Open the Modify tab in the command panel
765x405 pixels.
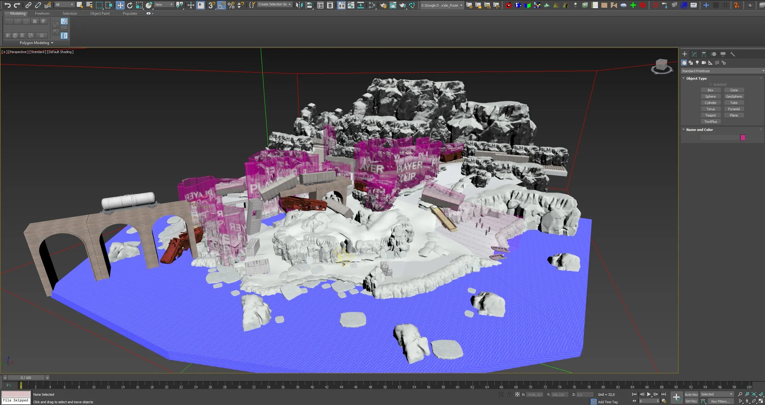point(694,54)
